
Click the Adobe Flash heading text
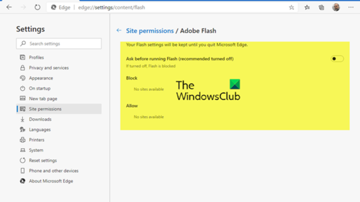click(x=198, y=31)
